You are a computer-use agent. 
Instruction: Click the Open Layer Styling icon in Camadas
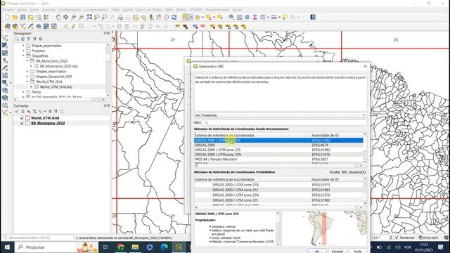coord(17,111)
